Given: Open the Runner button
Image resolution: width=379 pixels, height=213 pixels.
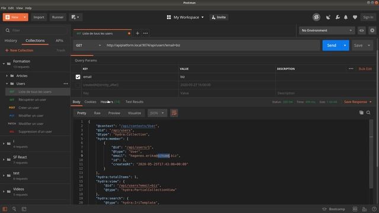Looking at the screenshot, I should (58, 17).
